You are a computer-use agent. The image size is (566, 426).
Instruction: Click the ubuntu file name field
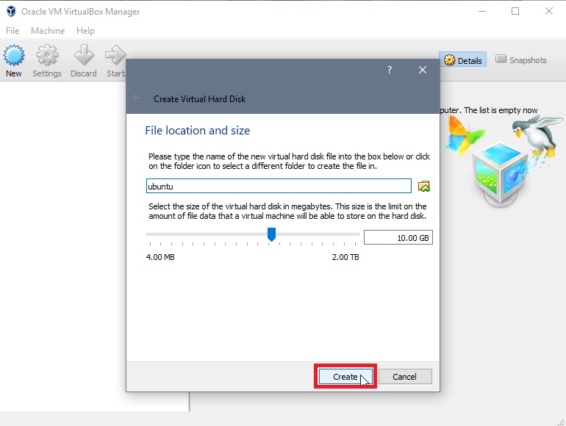[x=279, y=186]
